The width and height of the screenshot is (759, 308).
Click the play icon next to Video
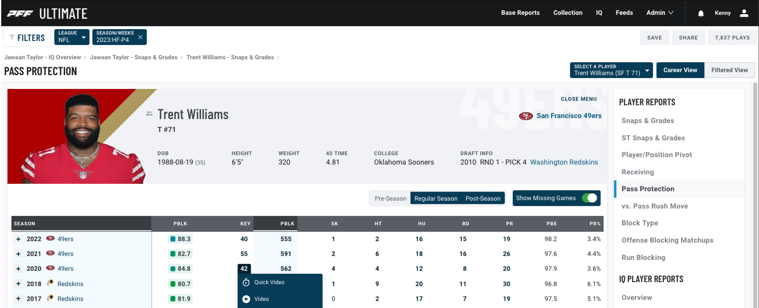point(247,299)
